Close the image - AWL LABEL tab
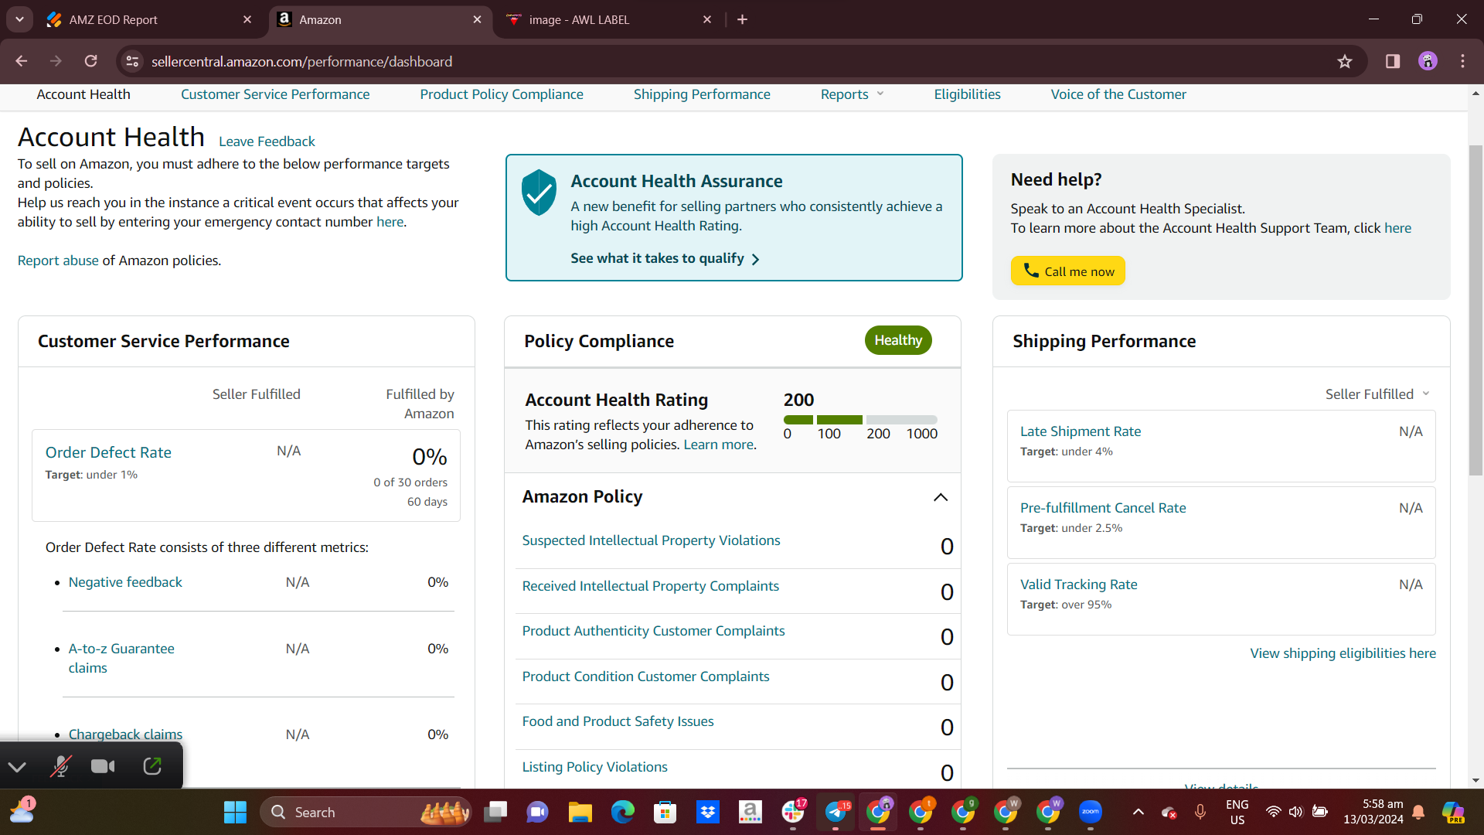This screenshot has height=835, width=1484. click(707, 19)
